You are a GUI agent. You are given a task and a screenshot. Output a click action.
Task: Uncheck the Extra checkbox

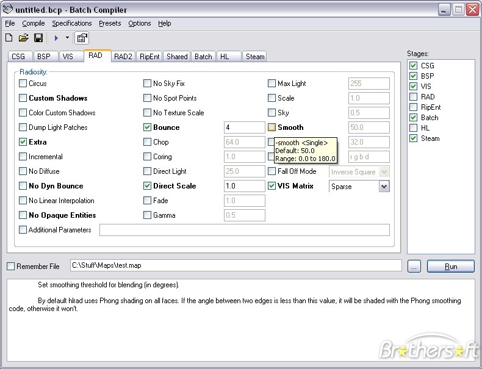(23, 142)
